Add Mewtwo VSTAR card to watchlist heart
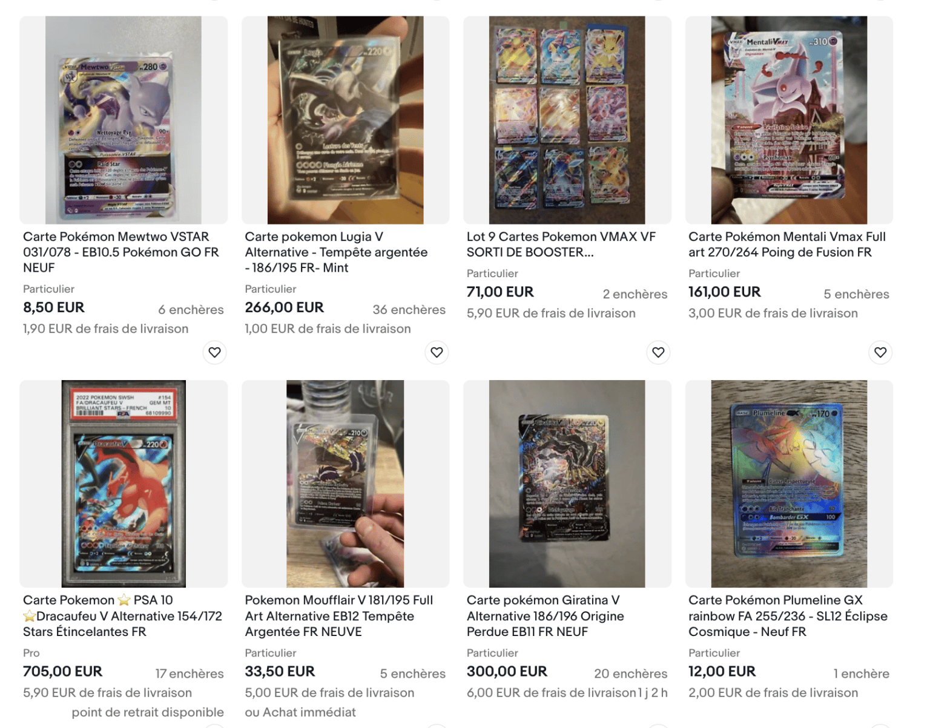 point(214,352)
